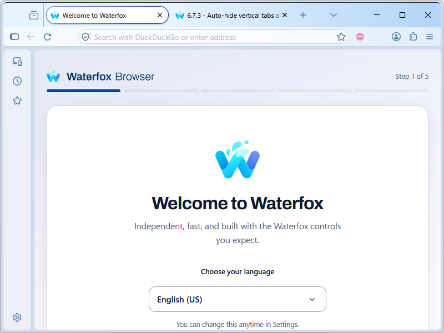The width and height of the screenshot is (444, 333).
Task: Close the Waterfox window
Action: pyautogui.click(x=428, y=15)
